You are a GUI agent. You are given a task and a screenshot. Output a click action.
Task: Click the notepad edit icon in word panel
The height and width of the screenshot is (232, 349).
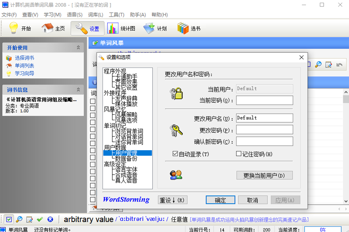pos(328,64)
